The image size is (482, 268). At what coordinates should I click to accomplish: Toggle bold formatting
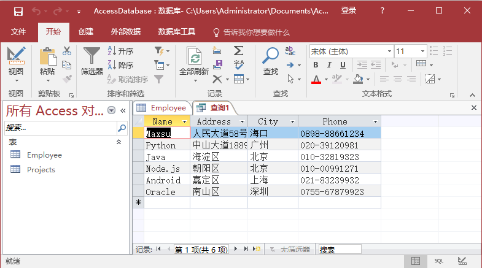(x=316, y=65)
